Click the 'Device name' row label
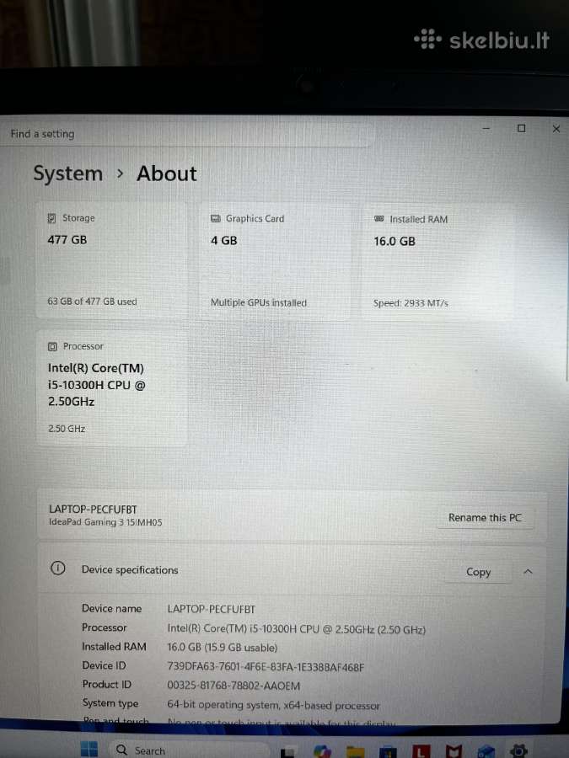 pos(112,608)
